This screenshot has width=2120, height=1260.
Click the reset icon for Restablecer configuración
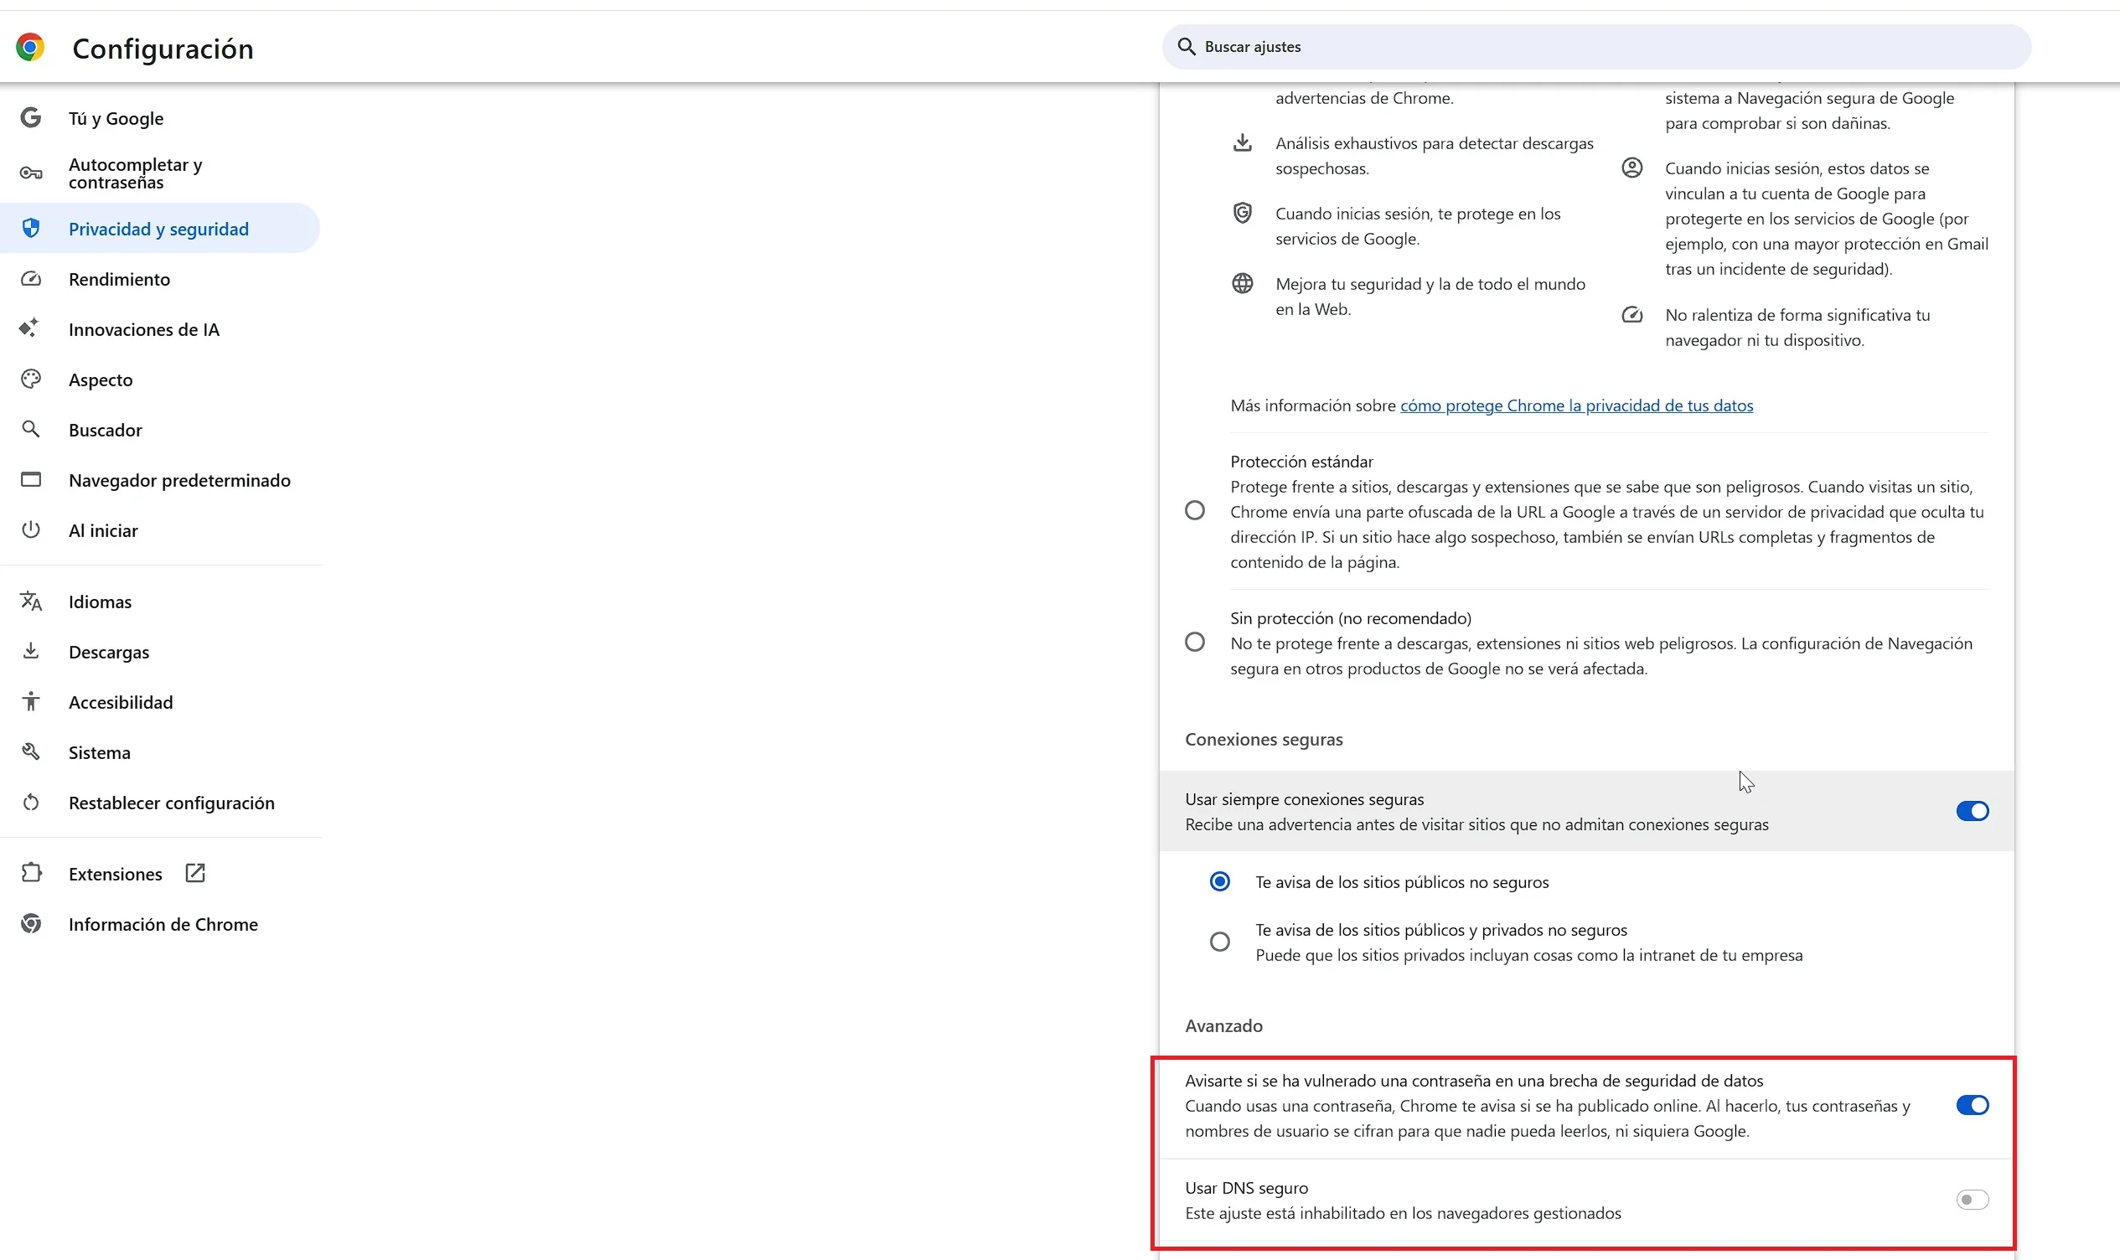tap(30, 803)
